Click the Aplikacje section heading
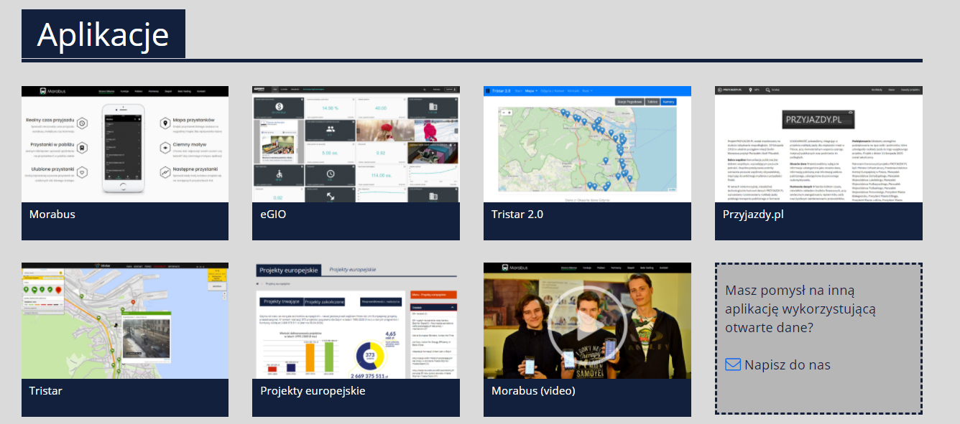The image size is (960, 424). point(103,34)
